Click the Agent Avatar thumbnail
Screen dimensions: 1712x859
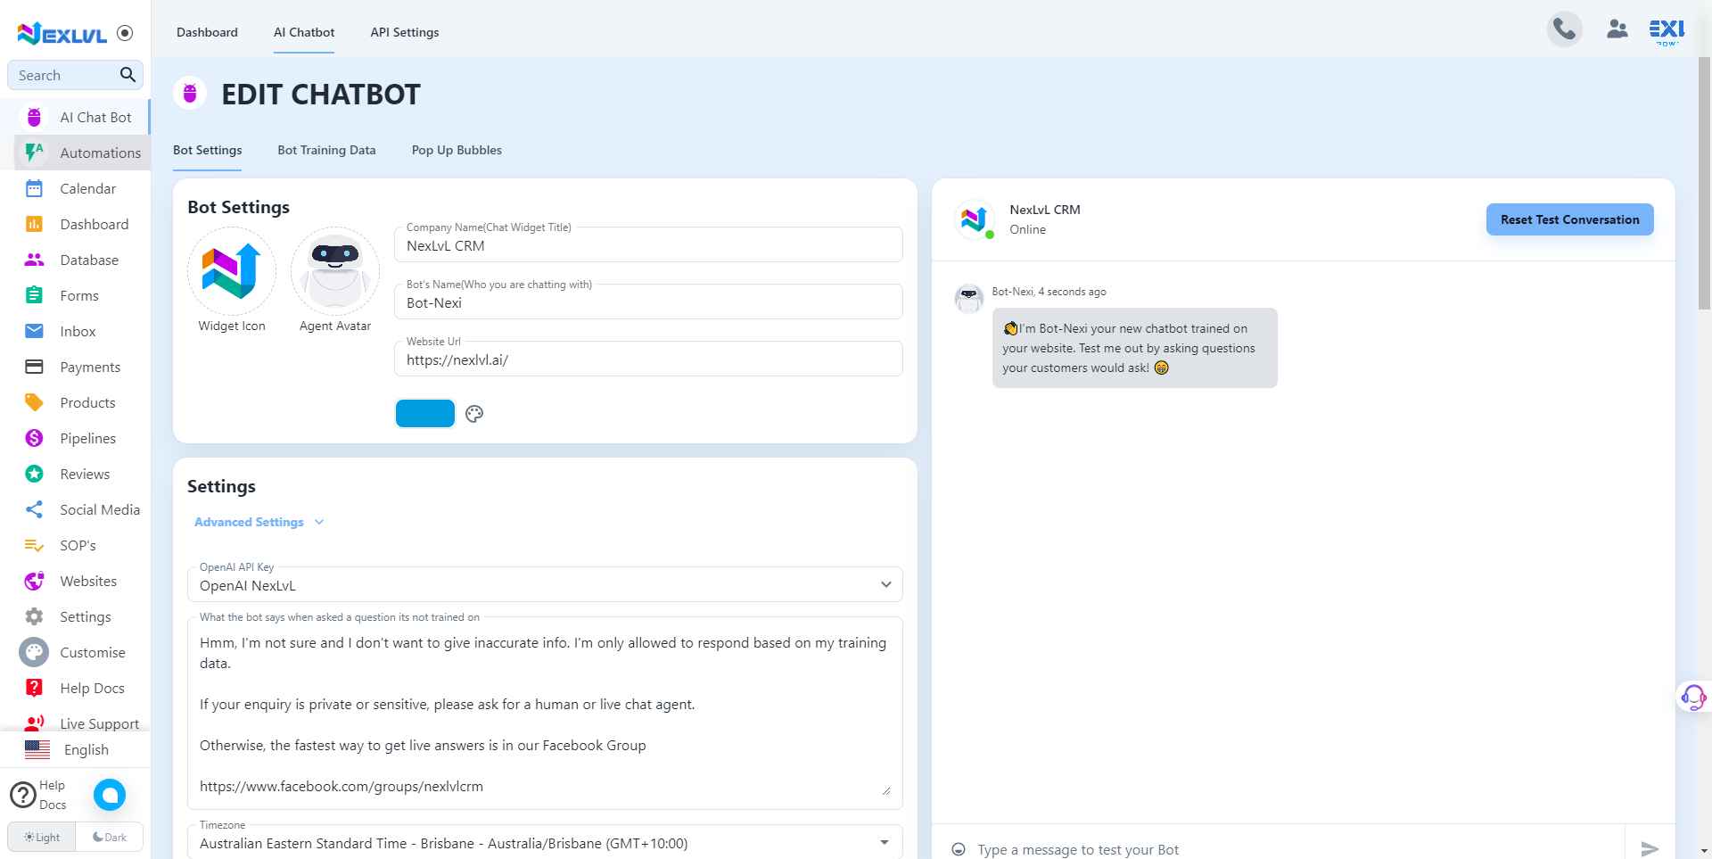(335, 271)
